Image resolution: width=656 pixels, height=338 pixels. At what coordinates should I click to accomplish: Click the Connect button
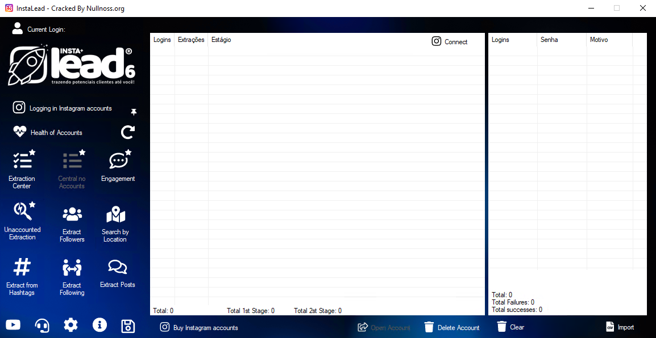point(450,42)
